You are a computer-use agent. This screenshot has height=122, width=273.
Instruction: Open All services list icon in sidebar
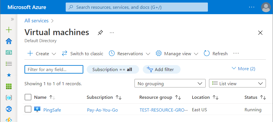(9, 64)
